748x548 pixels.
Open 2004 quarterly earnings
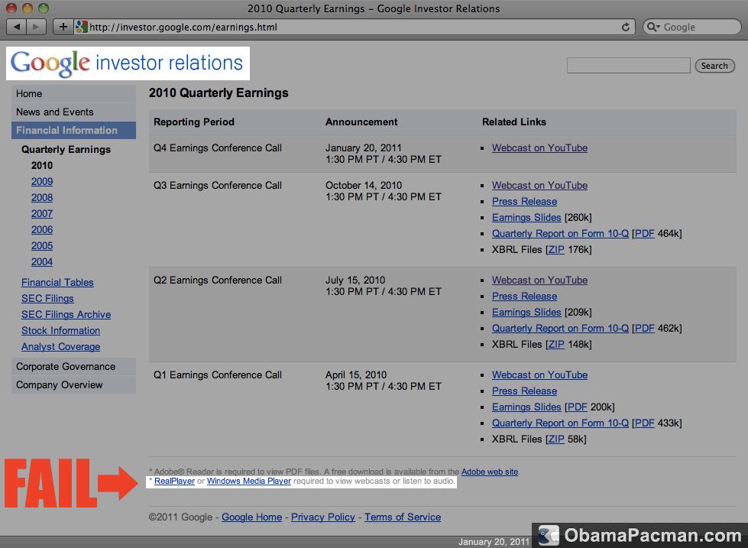42,262
